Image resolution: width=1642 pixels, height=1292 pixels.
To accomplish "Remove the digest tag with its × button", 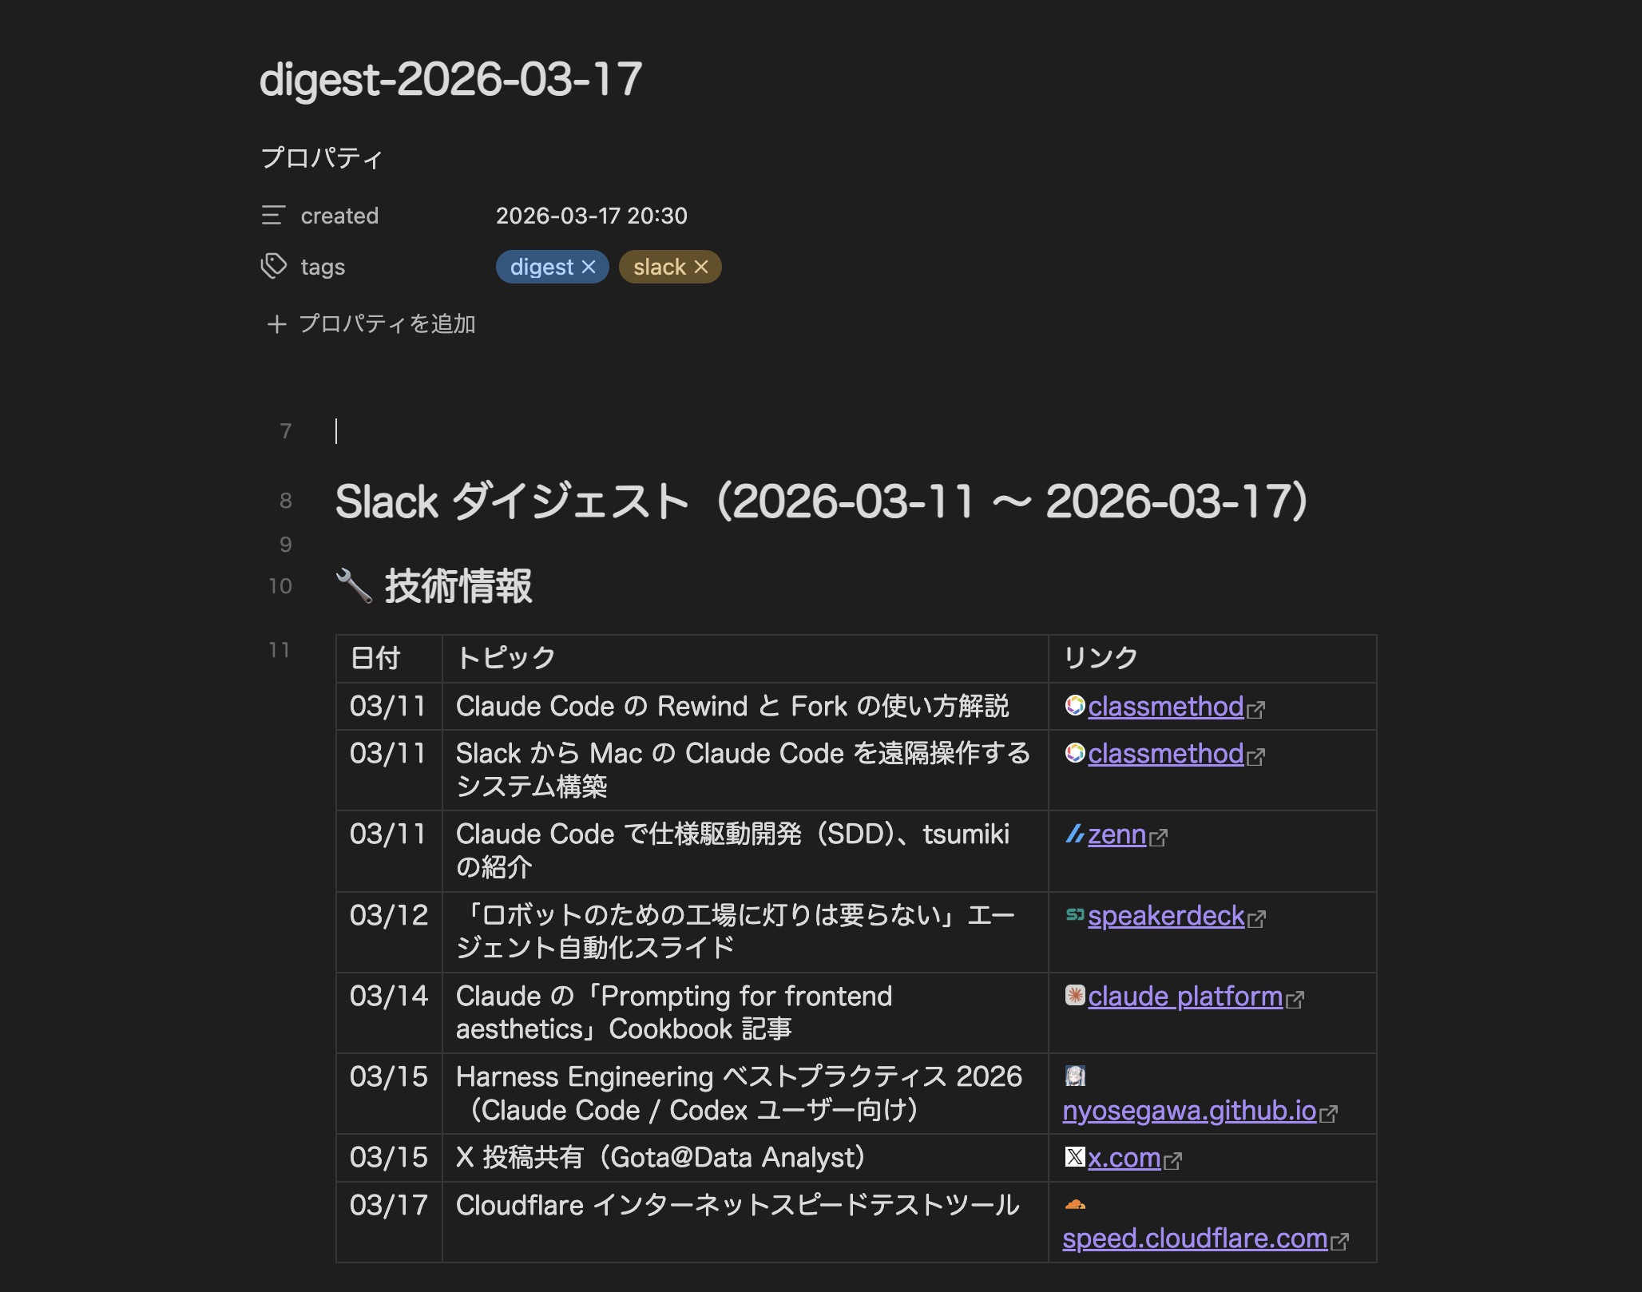I will click(589, 267).
